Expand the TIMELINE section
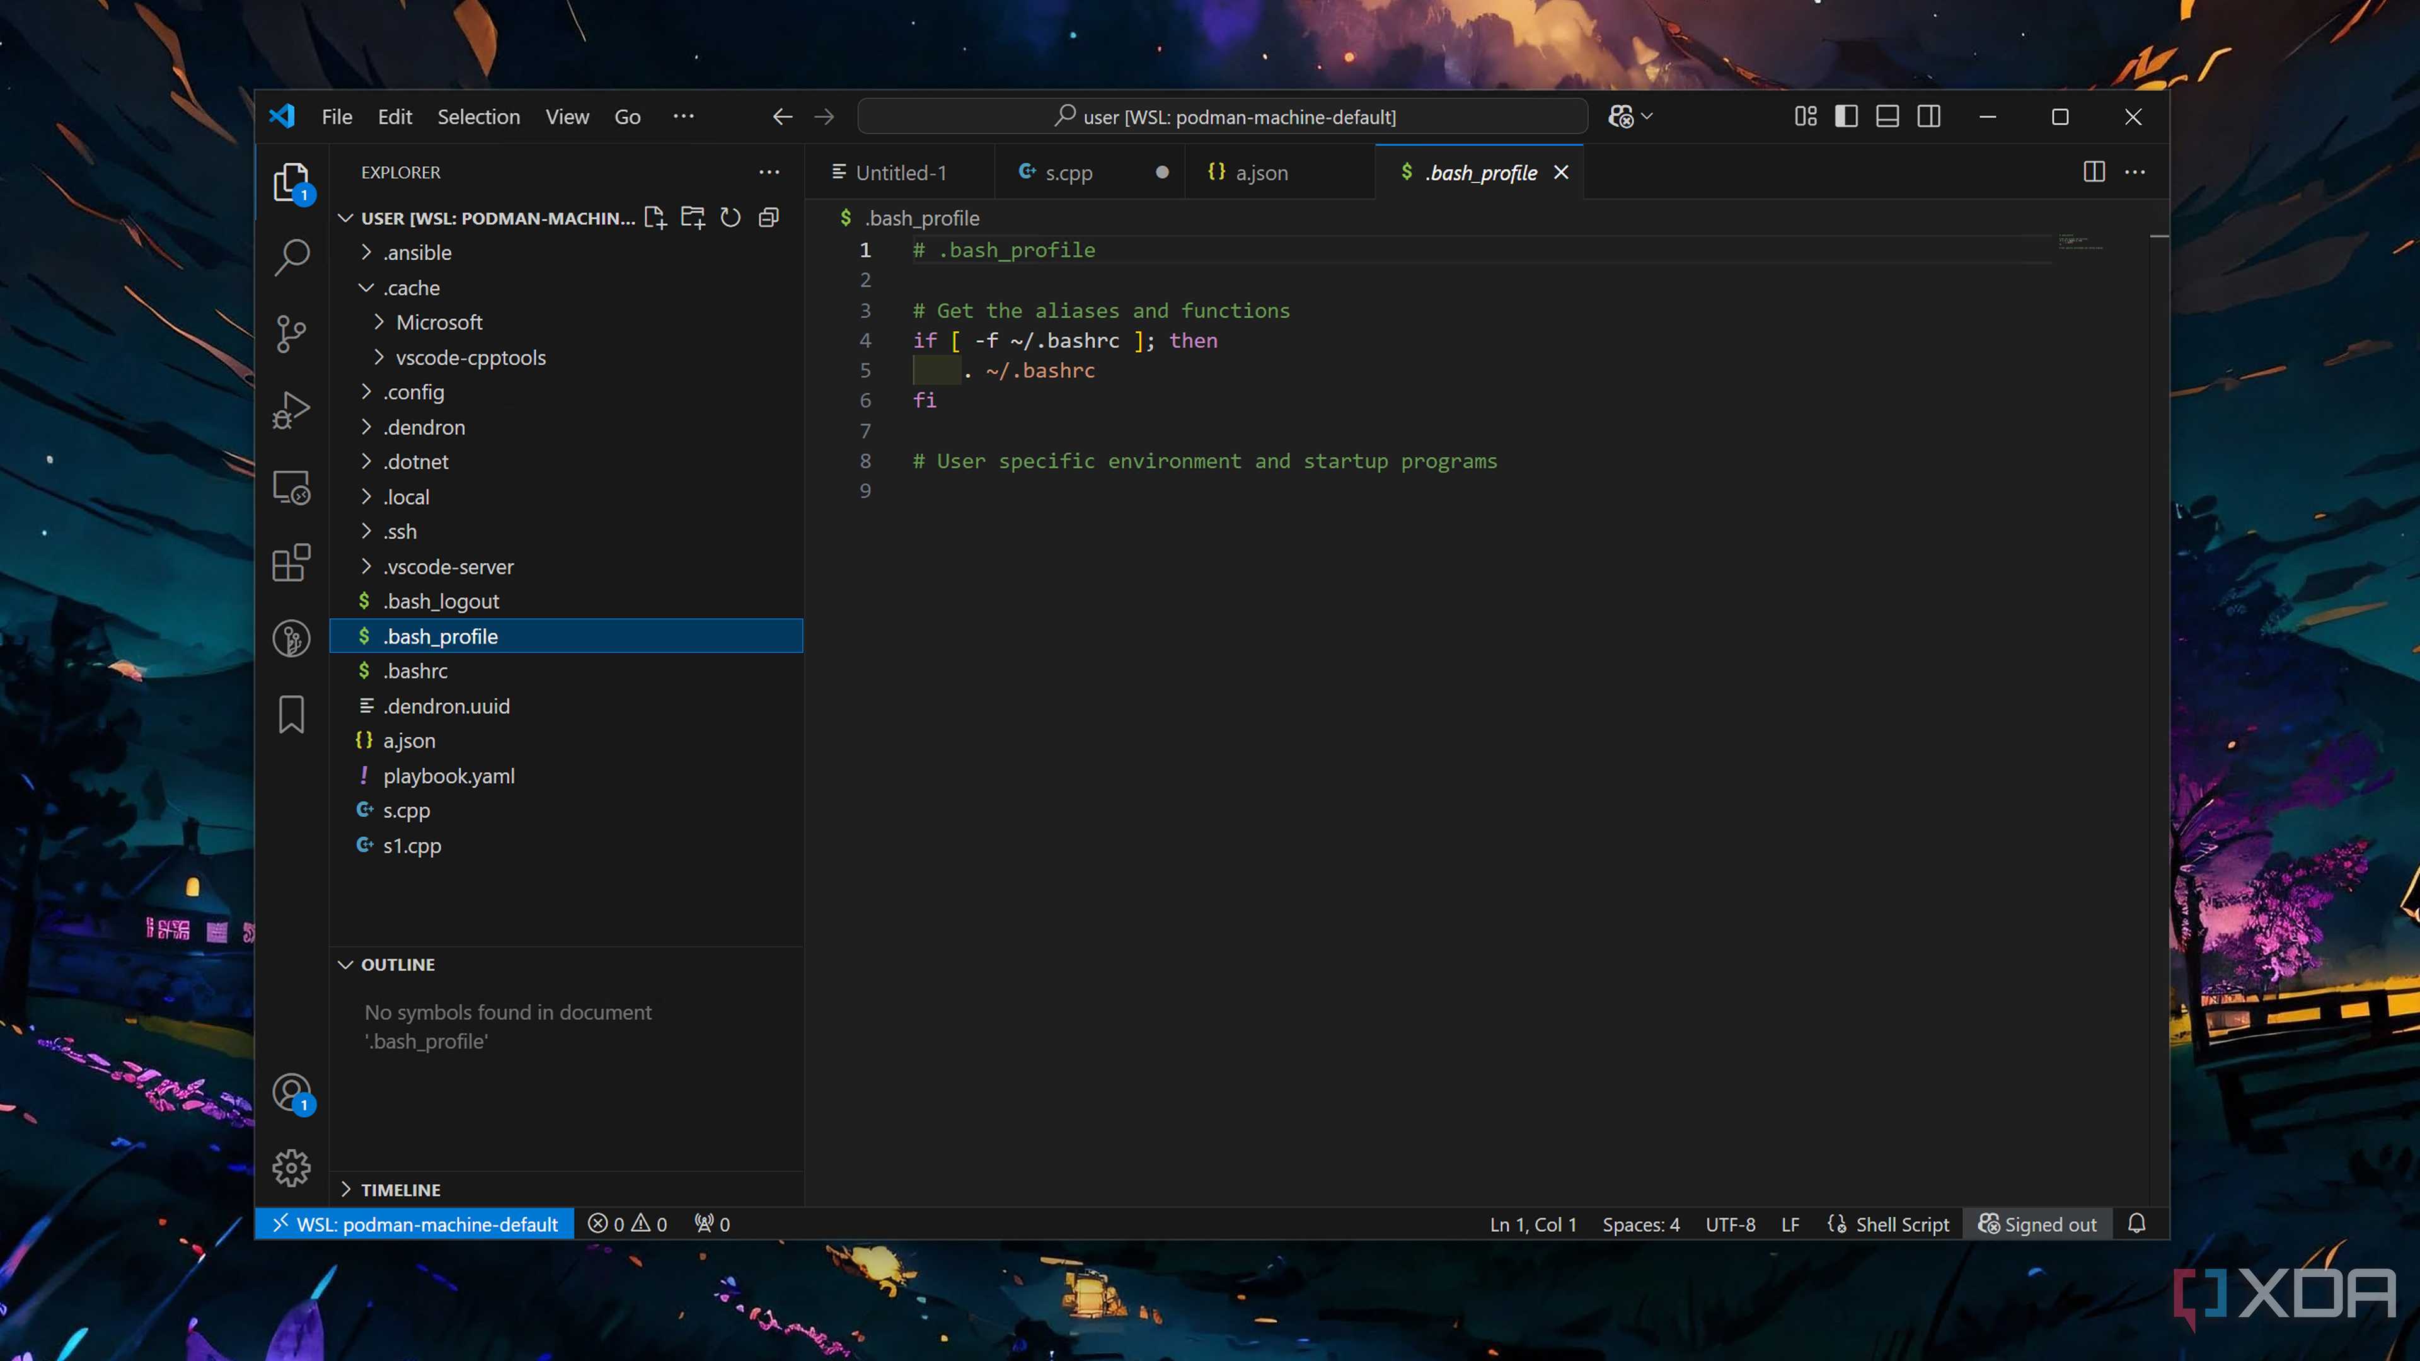Viewport: 2420px width, 1361px height. pos(346,1189)
